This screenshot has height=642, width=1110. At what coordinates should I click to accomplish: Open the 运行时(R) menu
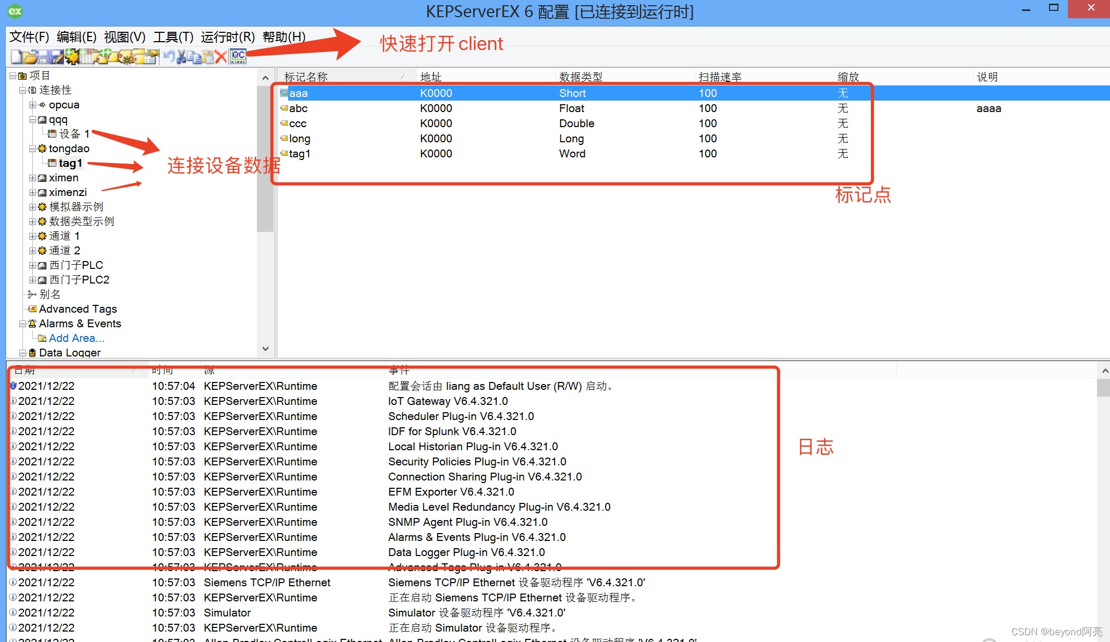pos(228,37)
